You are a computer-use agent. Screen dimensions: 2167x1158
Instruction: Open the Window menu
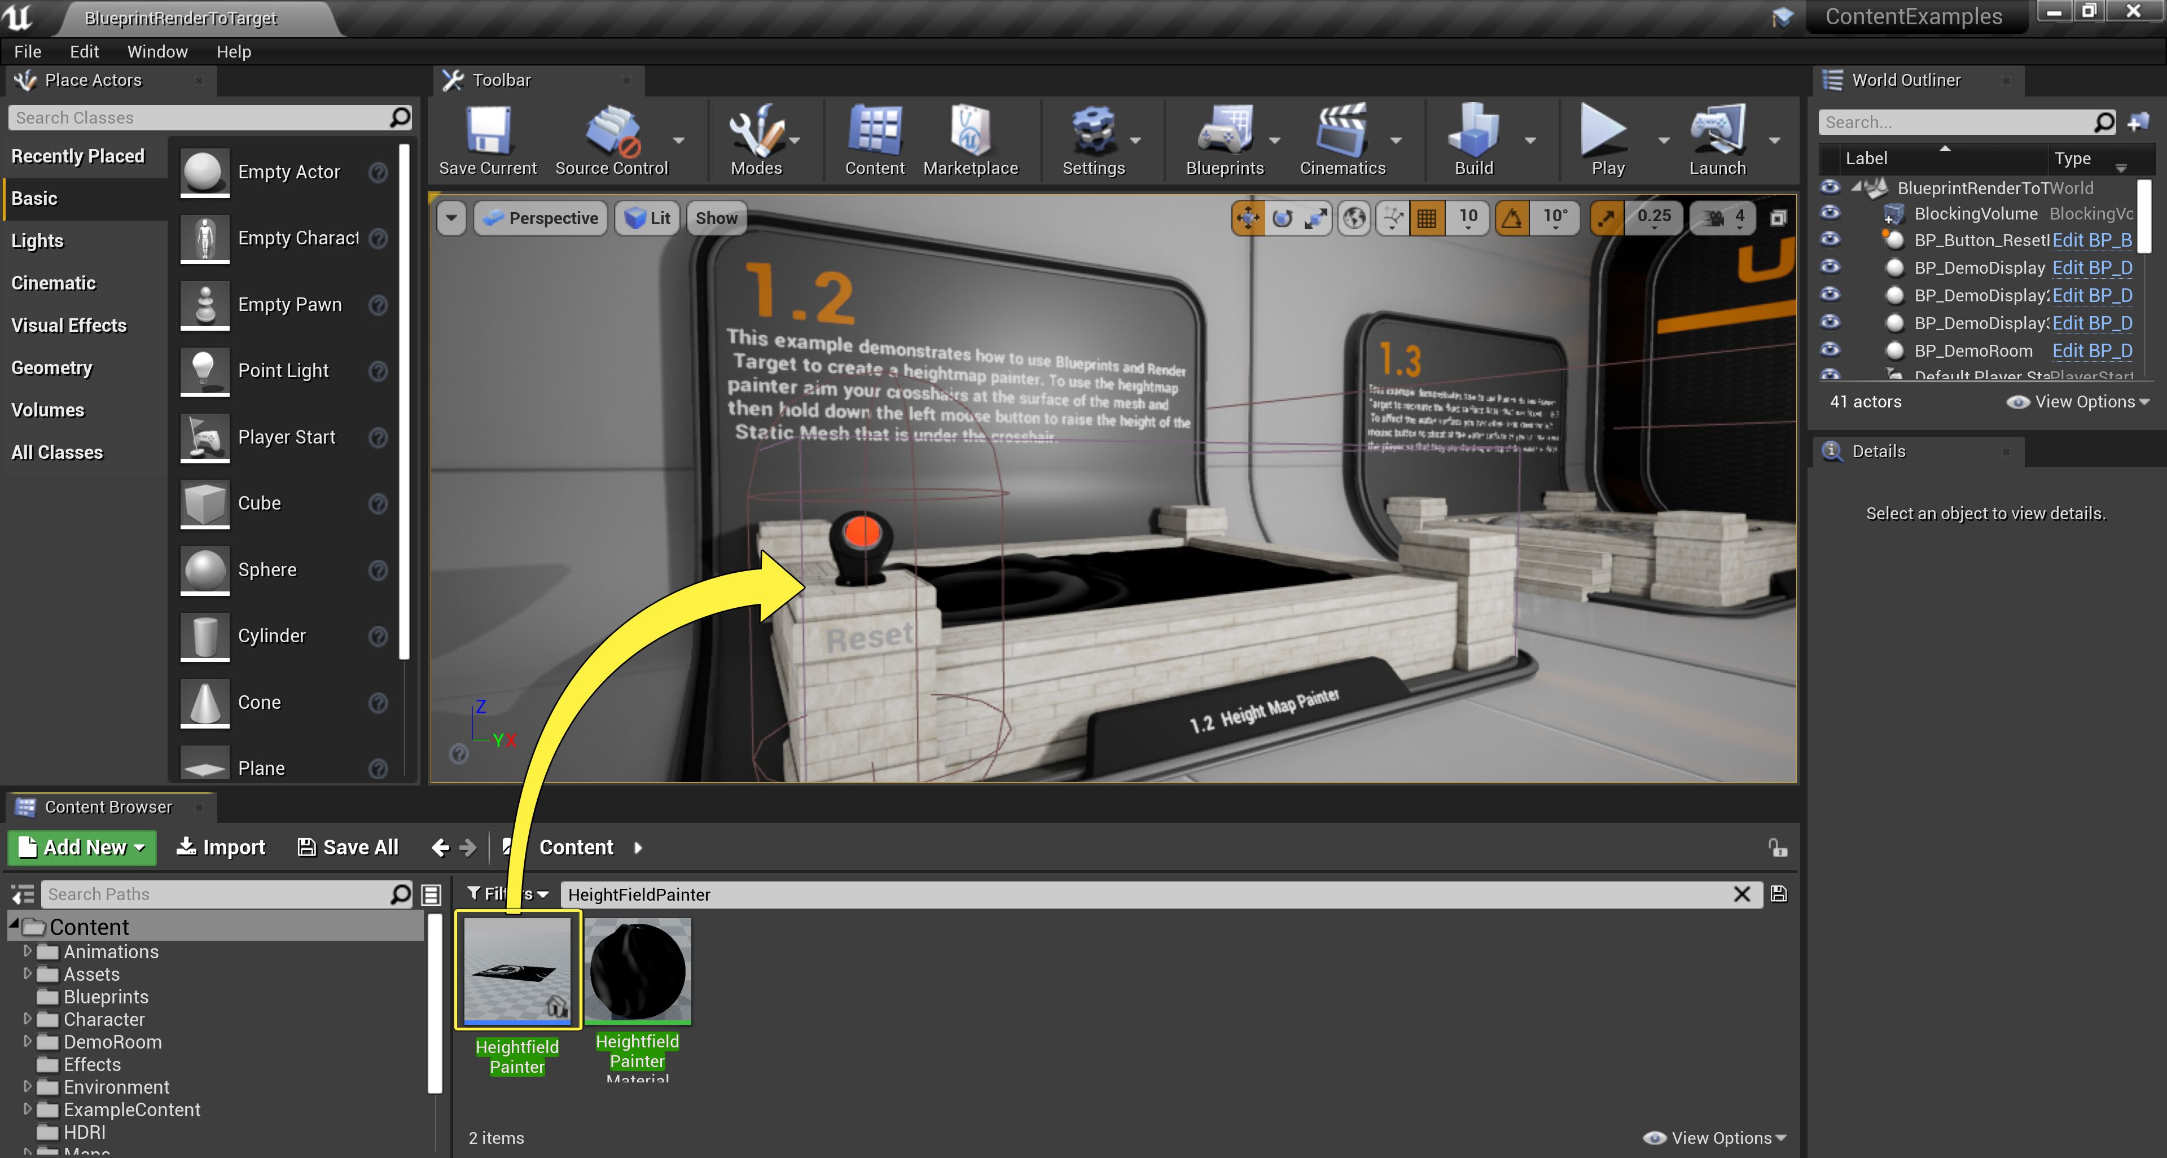coord(157,51)
